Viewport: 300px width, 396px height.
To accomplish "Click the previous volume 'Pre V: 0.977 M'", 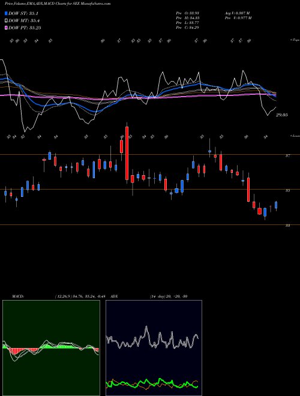I will (239, 18).
